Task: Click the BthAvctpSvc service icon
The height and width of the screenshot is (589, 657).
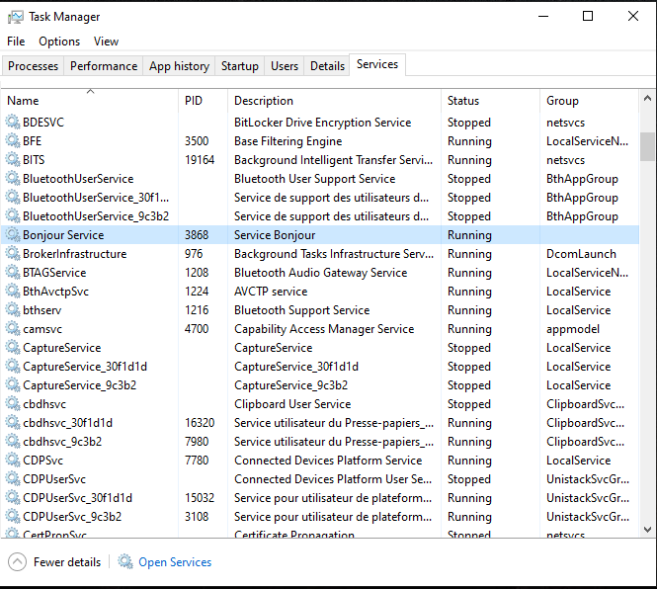Action: click(13, 291)
